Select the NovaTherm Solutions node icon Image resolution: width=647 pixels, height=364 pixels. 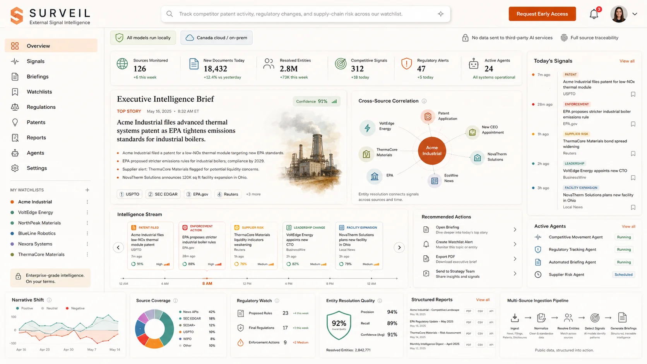(x=478, y=158)
